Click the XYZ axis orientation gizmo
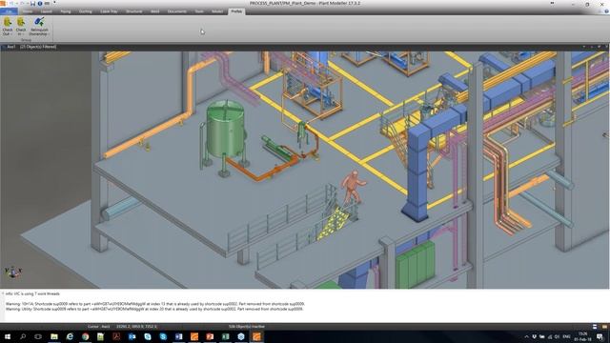Viewport: 610px width, 343px height. click(x=13, y=272)
